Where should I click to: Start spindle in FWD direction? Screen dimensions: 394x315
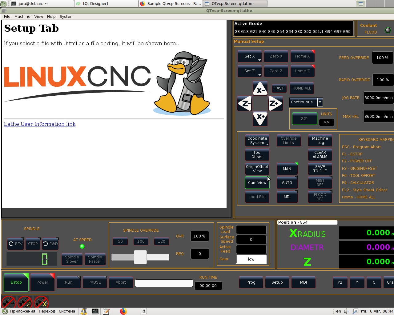[x=50, y=244]
